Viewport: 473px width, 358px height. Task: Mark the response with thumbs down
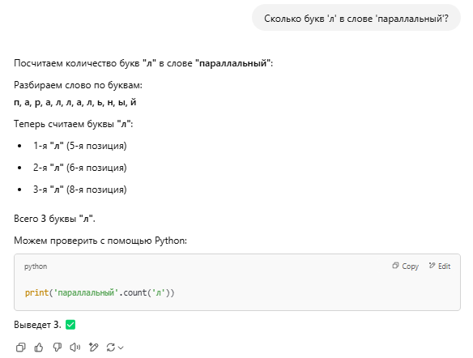57,347
